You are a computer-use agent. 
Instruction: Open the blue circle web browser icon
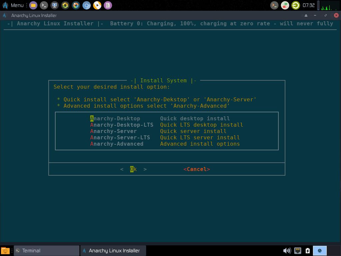[87, 5]
